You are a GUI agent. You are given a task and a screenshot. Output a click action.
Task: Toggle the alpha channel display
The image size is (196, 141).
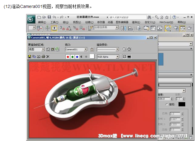pyautogui.click(x=82, y=57)
